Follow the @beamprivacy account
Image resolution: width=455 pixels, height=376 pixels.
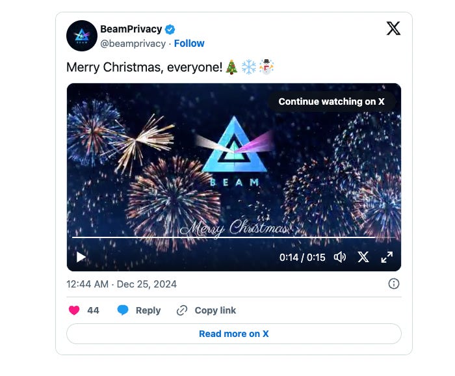click(189, 44)
